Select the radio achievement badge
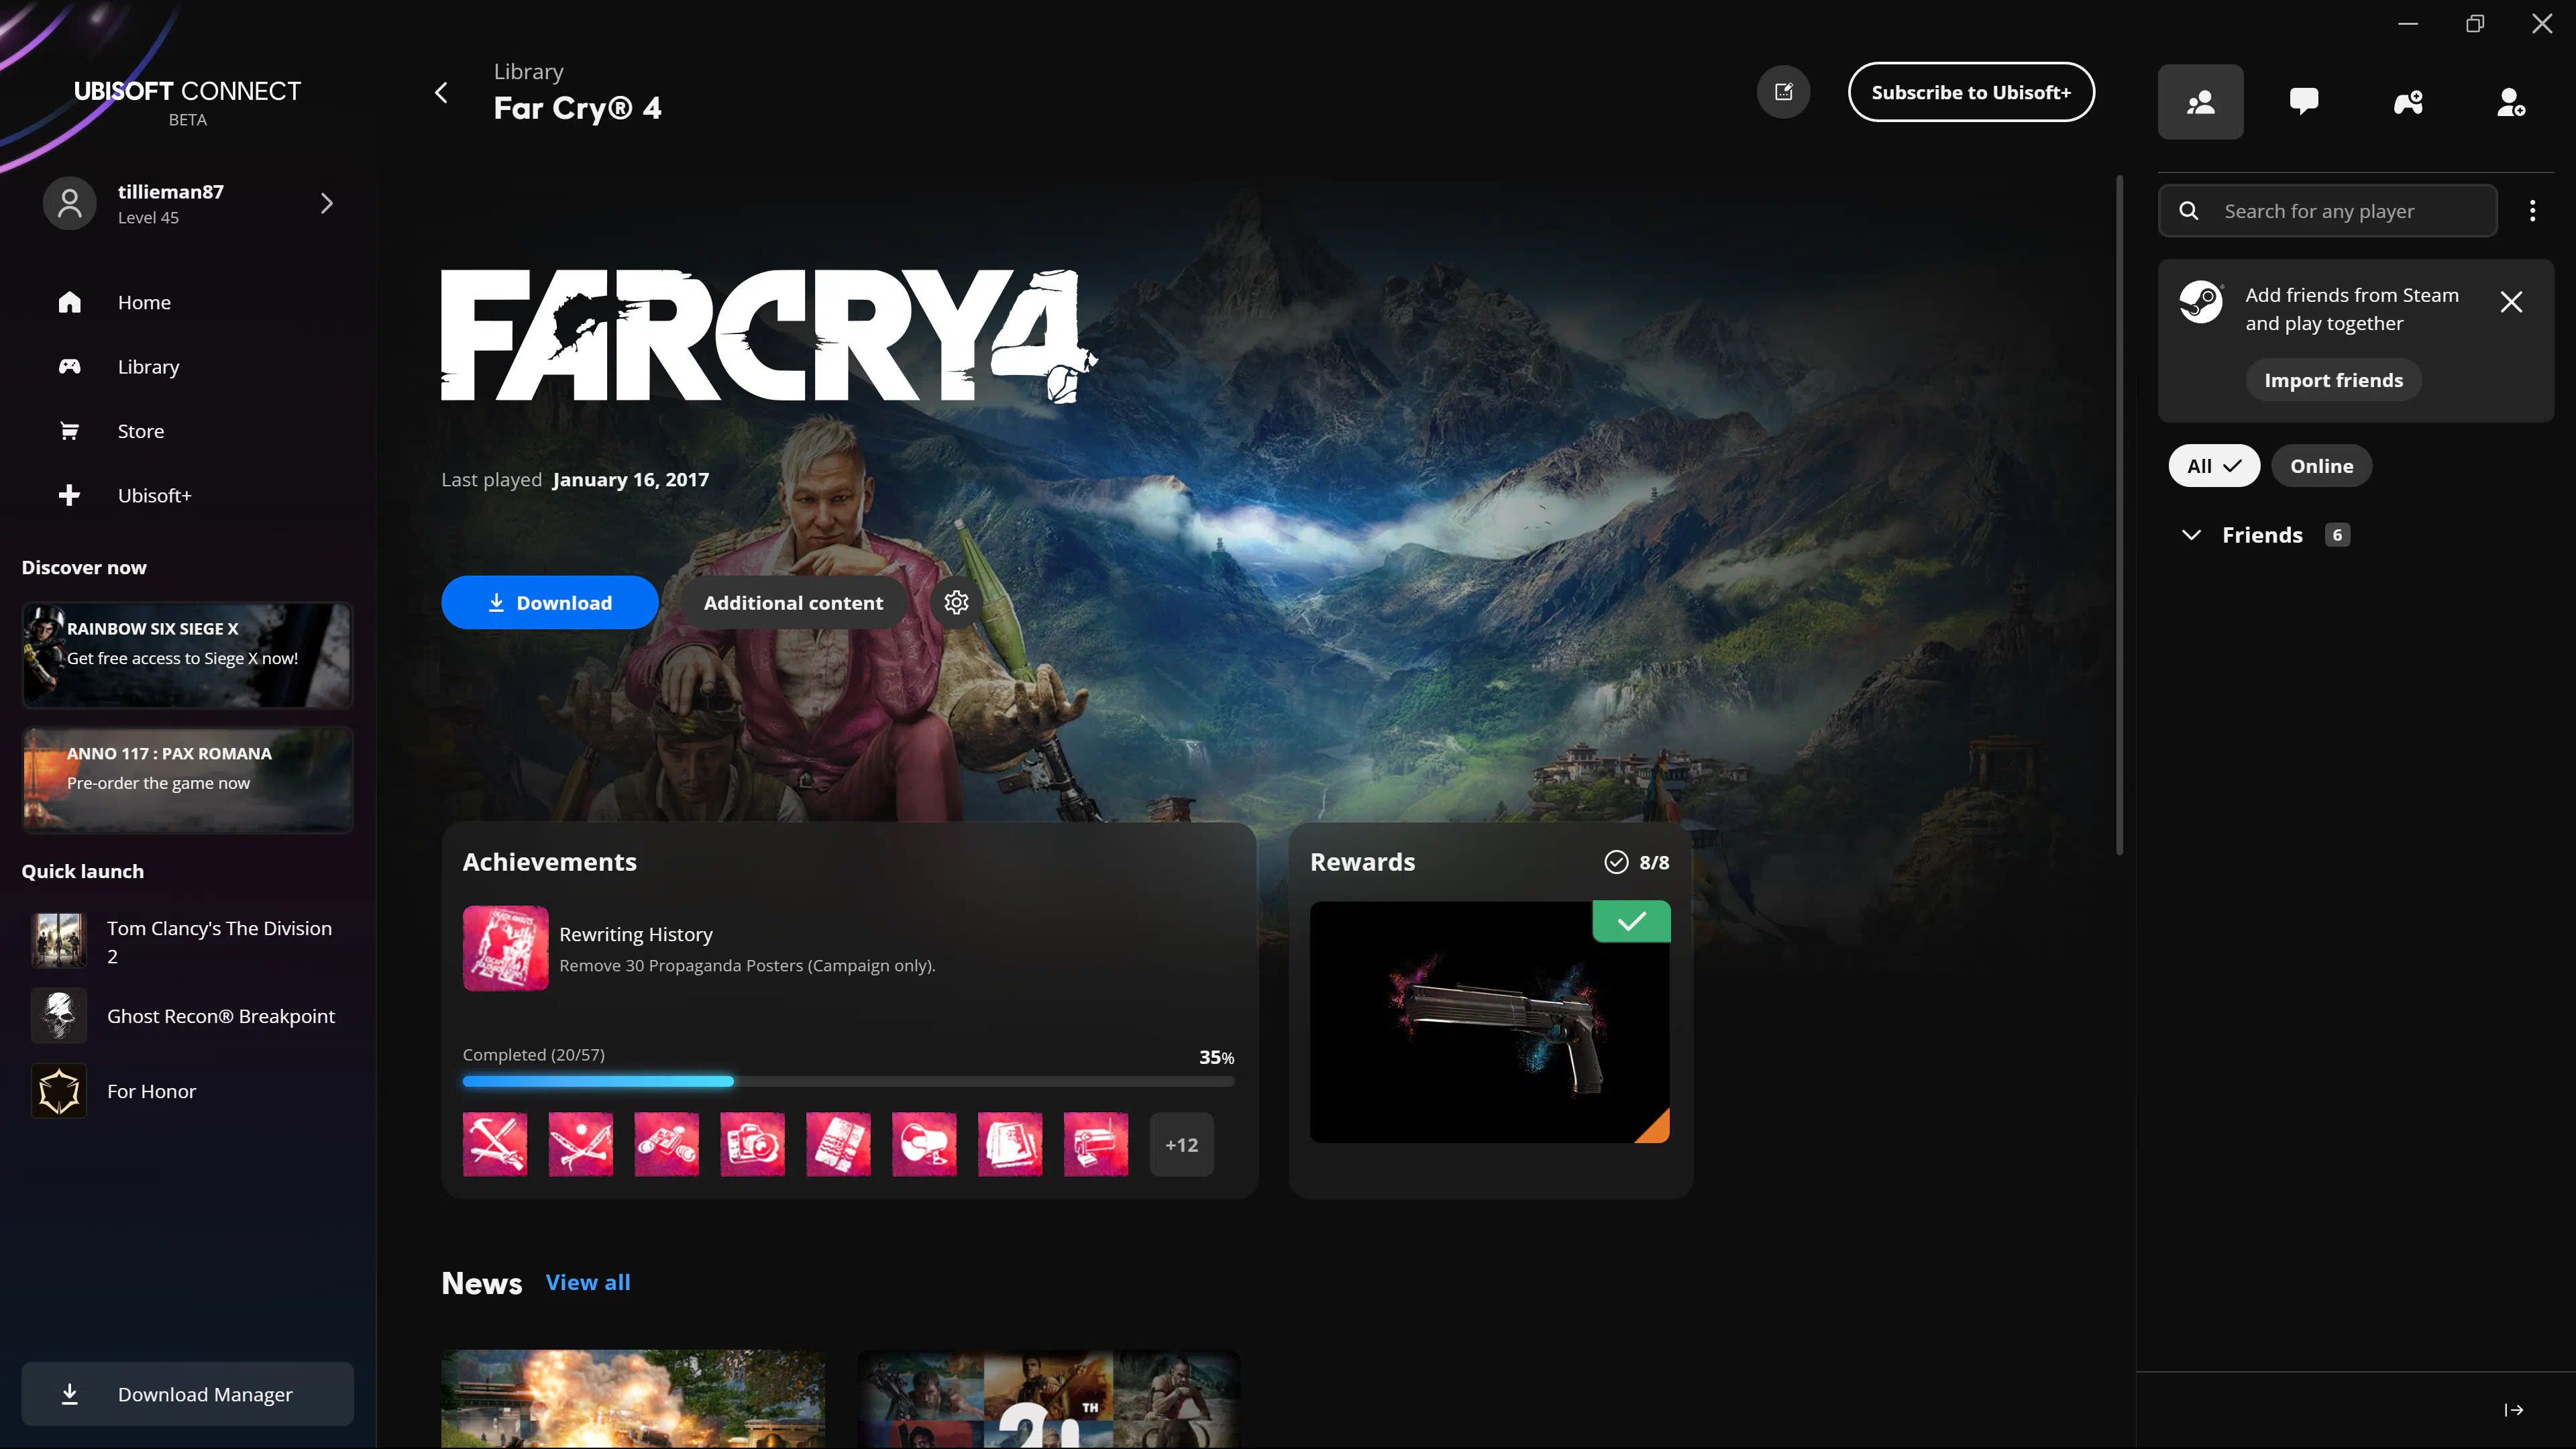Viewport: 2576px width, 1449px height. pyautogui.click(x=1096, y=1144)
